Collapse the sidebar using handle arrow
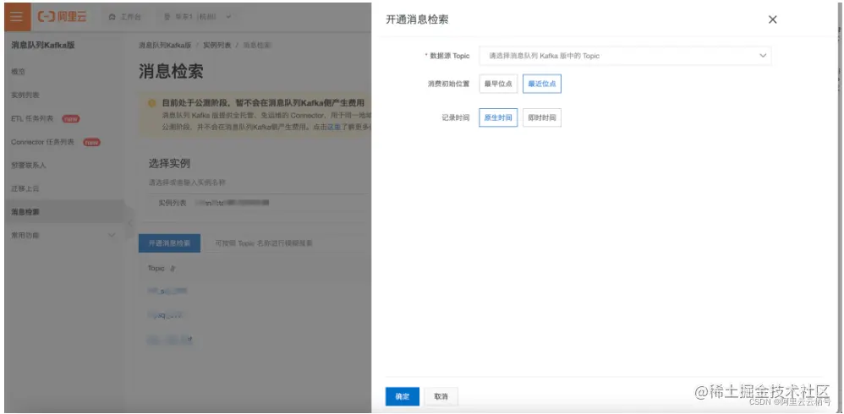The height and width of the screenshot is (414, 844). click(x=129, y=223)
